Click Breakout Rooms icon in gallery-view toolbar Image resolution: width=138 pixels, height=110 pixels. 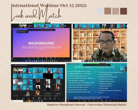[50, 98]
